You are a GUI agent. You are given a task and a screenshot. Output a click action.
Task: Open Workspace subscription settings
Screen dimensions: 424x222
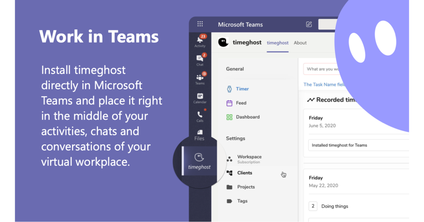[249, 159]
